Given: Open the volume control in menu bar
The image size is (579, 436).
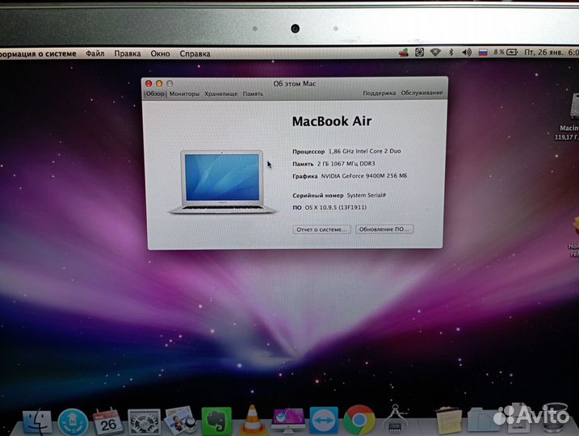Looking at the screenshot, I should pyautogui.click(x=467, y=52).
